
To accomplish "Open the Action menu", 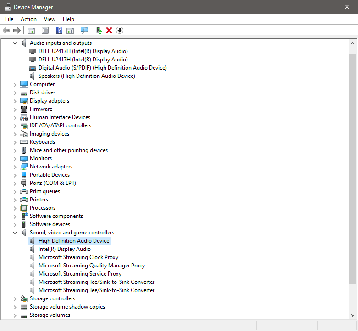I will click(x=28, y=19).
